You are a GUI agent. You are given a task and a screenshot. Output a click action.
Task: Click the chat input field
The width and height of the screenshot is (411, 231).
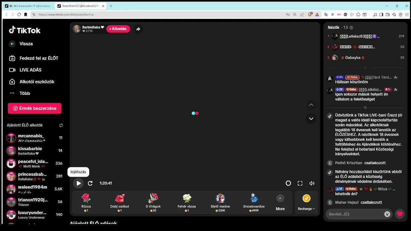tap(354, 214)
